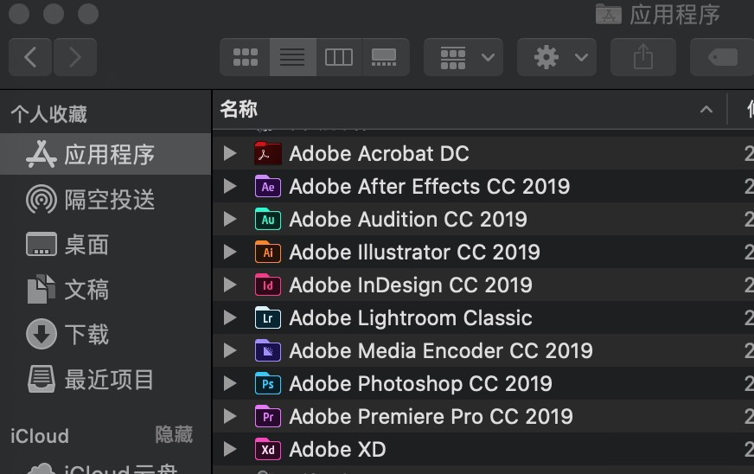
Task: Toggle sort order chevron in 名称 header
Action: pos(706,110)
